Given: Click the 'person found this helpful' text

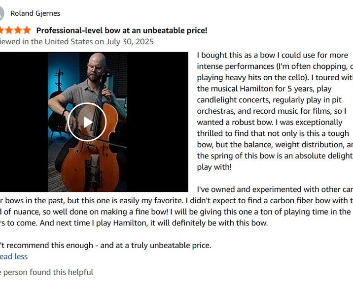Looking at the screenshot, I should coord(48,272).
